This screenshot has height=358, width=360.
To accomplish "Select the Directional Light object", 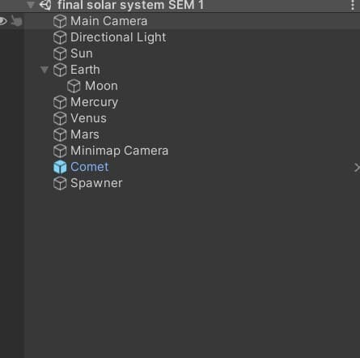I will [x=118, y=37].
